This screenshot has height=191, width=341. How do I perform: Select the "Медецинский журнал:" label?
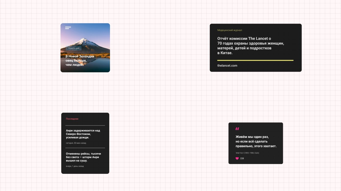point(230,30)
